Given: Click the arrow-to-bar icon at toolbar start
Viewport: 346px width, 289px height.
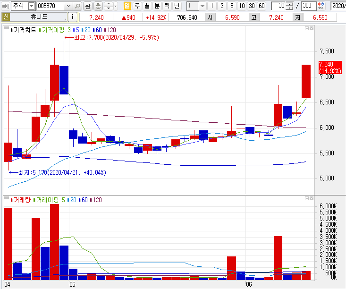Looking at the screenshot, I should 5,6.
